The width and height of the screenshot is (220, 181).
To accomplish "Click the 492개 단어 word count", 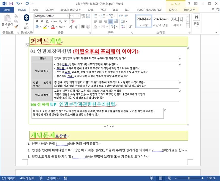I will pos(27,178).
